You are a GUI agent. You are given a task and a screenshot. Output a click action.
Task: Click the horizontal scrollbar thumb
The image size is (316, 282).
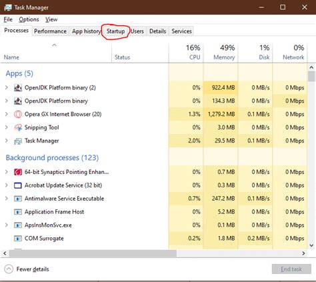(x=93, y=253)
